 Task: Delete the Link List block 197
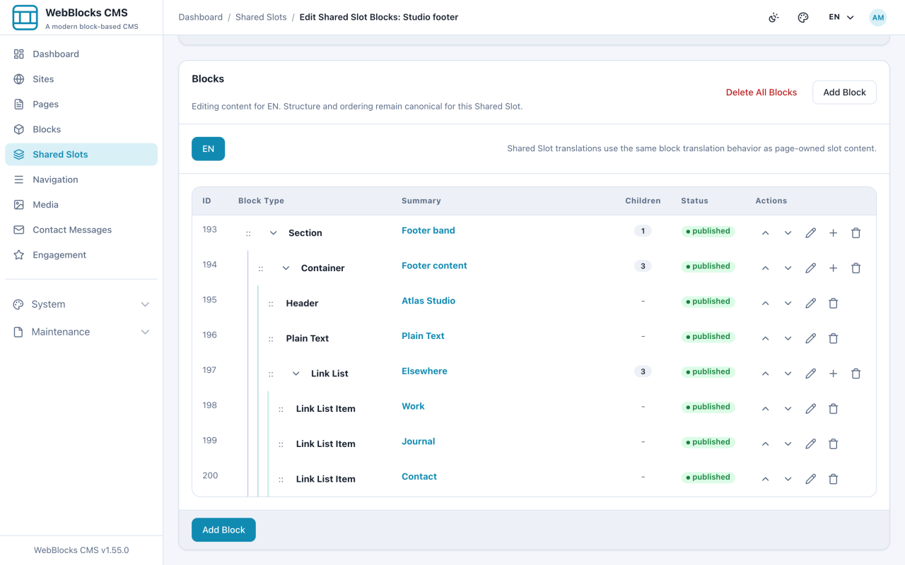856,374
